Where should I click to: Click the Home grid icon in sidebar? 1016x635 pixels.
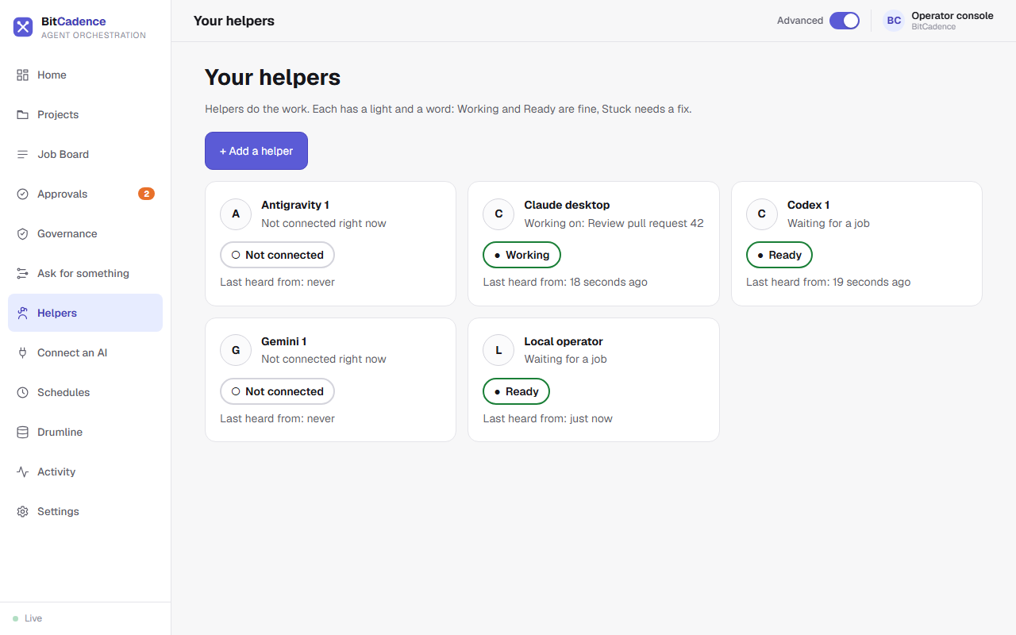tap(22, 75)
